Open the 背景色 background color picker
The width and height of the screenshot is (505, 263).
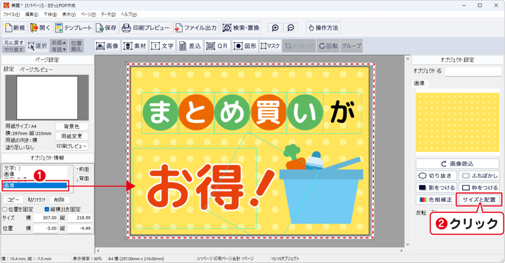coord(72,126)
